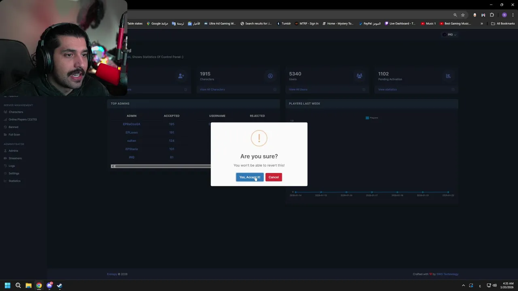
Task: Click the Pending Activation card icon
Action: click(448, 76)
